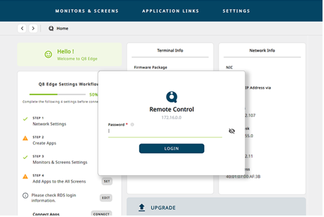This screenshot has height=217, width=324.
Task: Click the checkmark beside Monitors & Screens Settings
Action: (x=25, y=158)
